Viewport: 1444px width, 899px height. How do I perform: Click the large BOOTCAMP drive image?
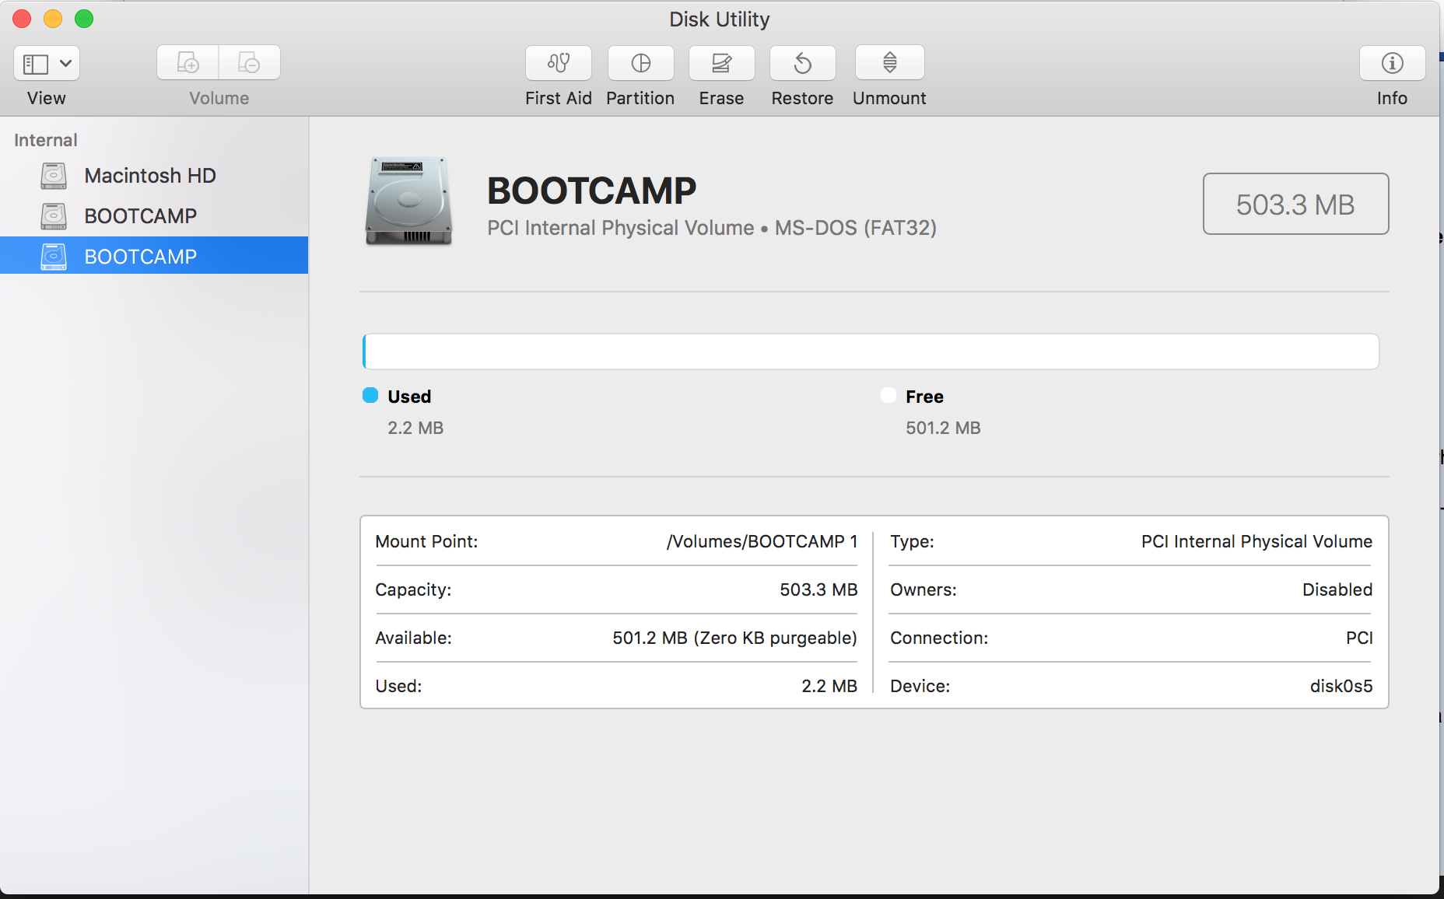point(408,201)
